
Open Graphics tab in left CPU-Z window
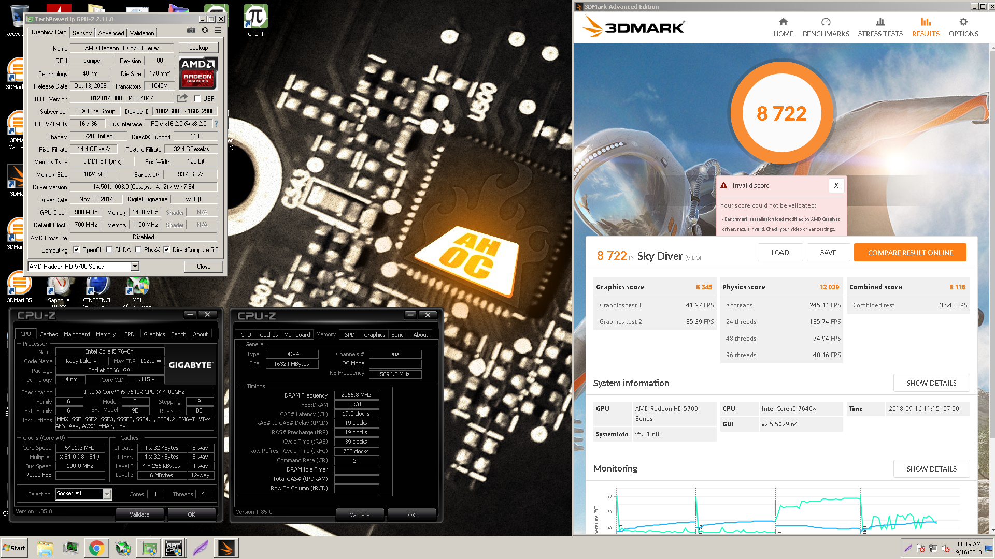(x=154, y=334)
